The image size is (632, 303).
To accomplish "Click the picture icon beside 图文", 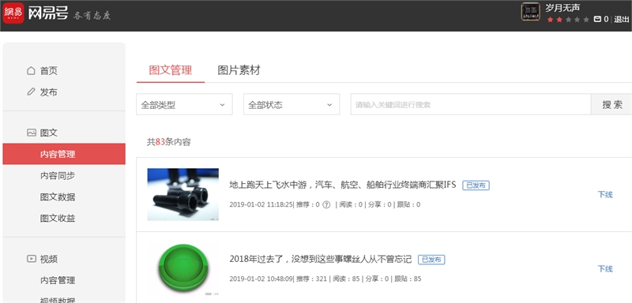I will 32,133.
